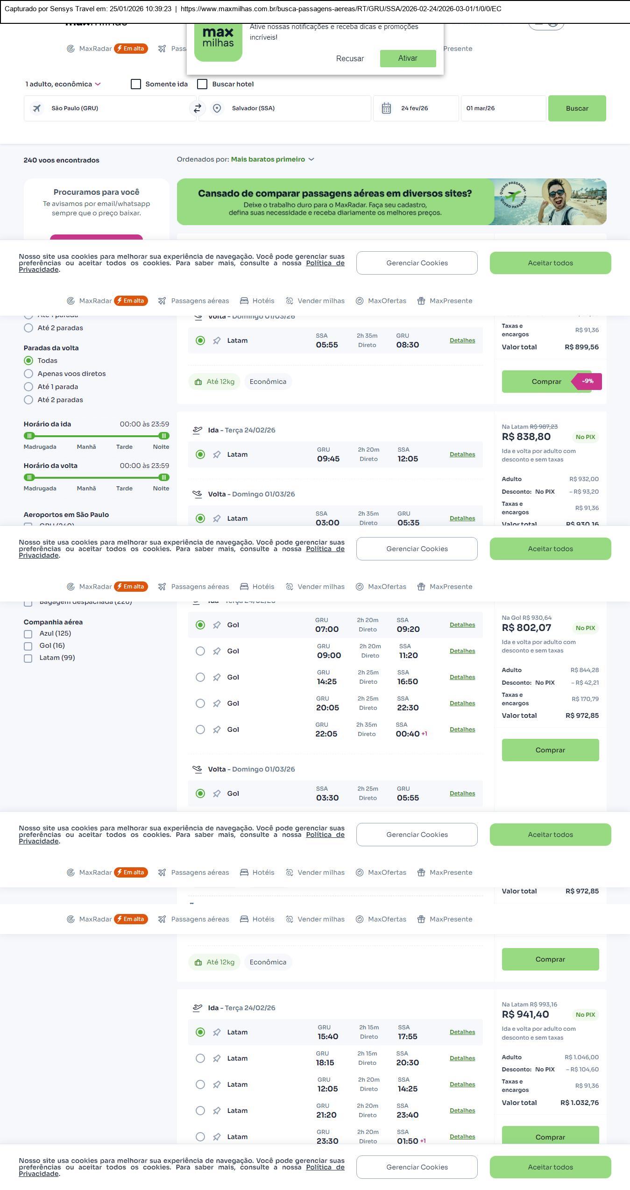Click the location marker icon in Salvador field
Viewport: 630px width, 1190px height.
(x=217, y=108)
